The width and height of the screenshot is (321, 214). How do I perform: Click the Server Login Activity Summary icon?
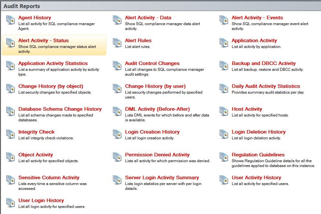coord(117,180)
